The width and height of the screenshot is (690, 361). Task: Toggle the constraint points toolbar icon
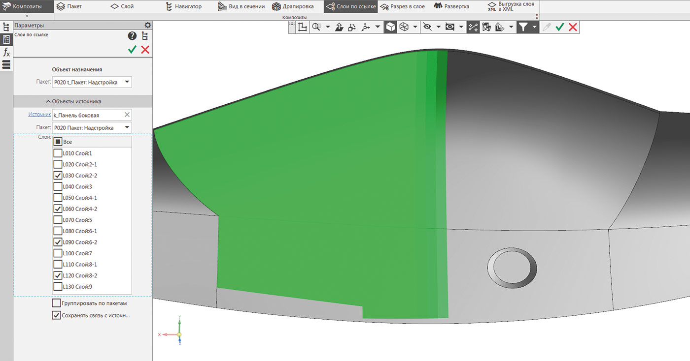(x=473, y=28)
